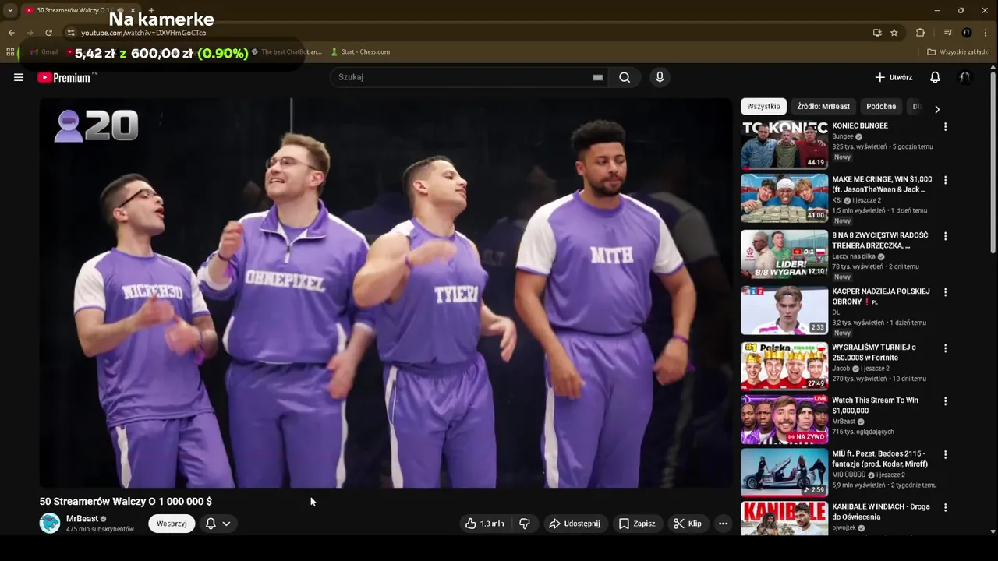The image size is (998, 561).
Task: Open options for 8 NA 8 ZWYCIĘSTW video
Action: (945, 236)
